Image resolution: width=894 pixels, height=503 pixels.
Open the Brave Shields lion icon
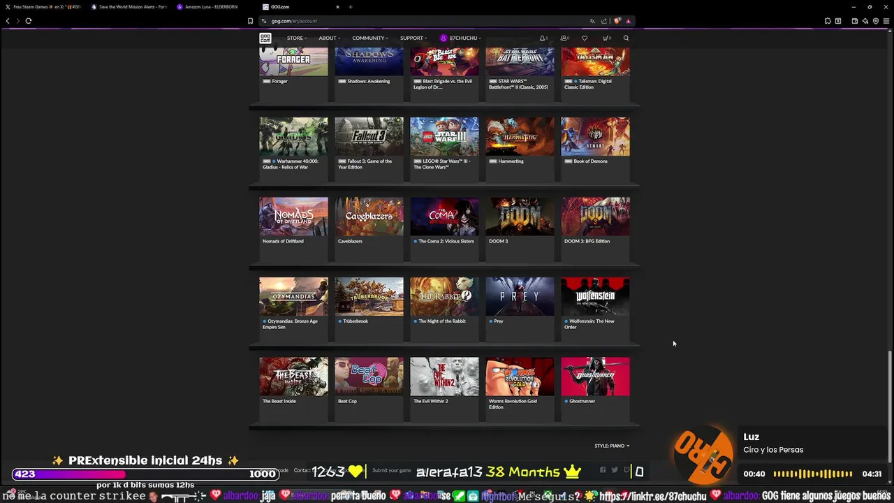point(617,21)
